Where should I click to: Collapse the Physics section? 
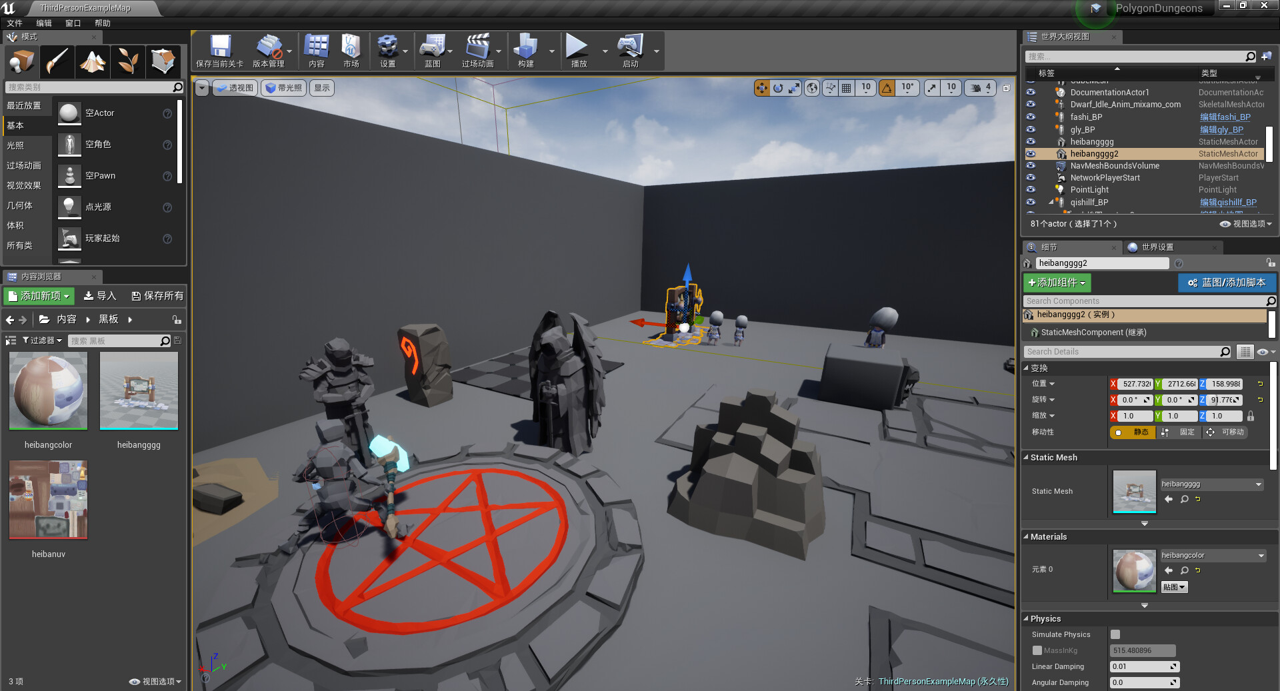point(1027,619)
